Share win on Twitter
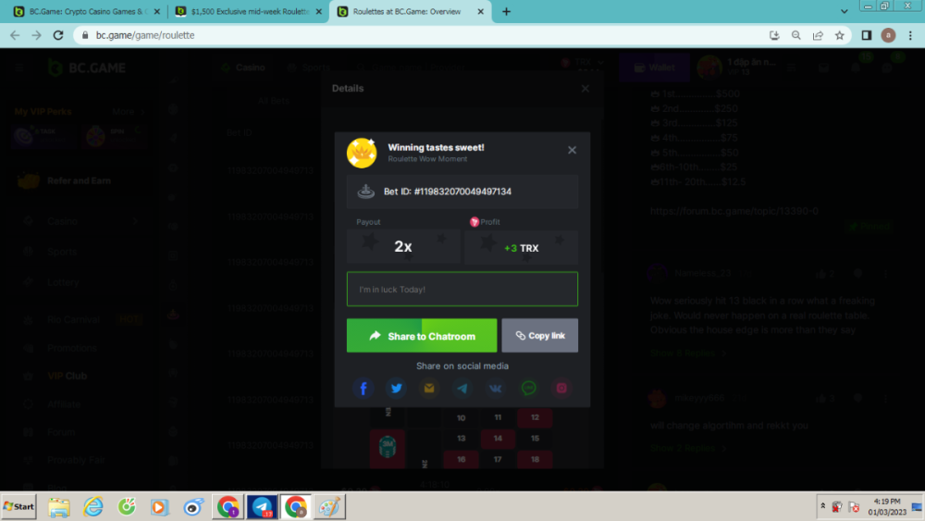Image resolution: width=925 pixels, height=521 pixels. (397, 389)
